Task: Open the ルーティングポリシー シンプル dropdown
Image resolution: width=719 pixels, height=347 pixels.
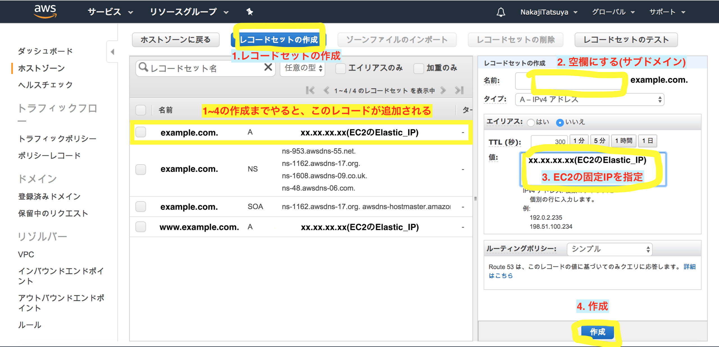Action: (609, 249)
